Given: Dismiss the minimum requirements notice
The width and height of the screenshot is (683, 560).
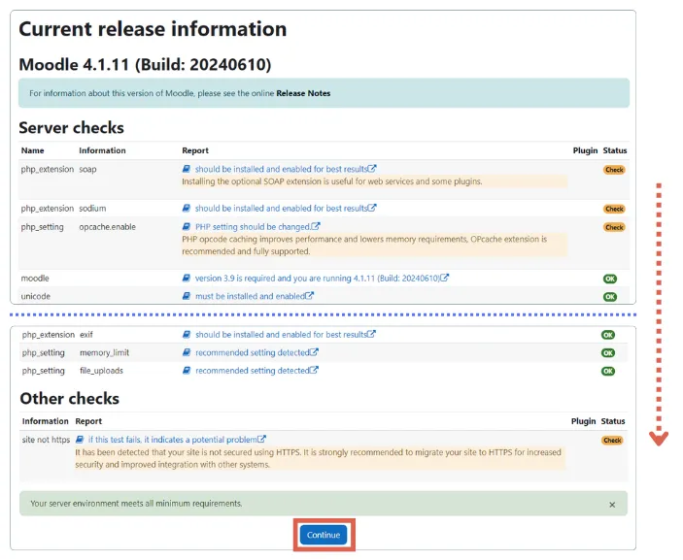Looking at the screenshot, I should click(x=612, y=505).
